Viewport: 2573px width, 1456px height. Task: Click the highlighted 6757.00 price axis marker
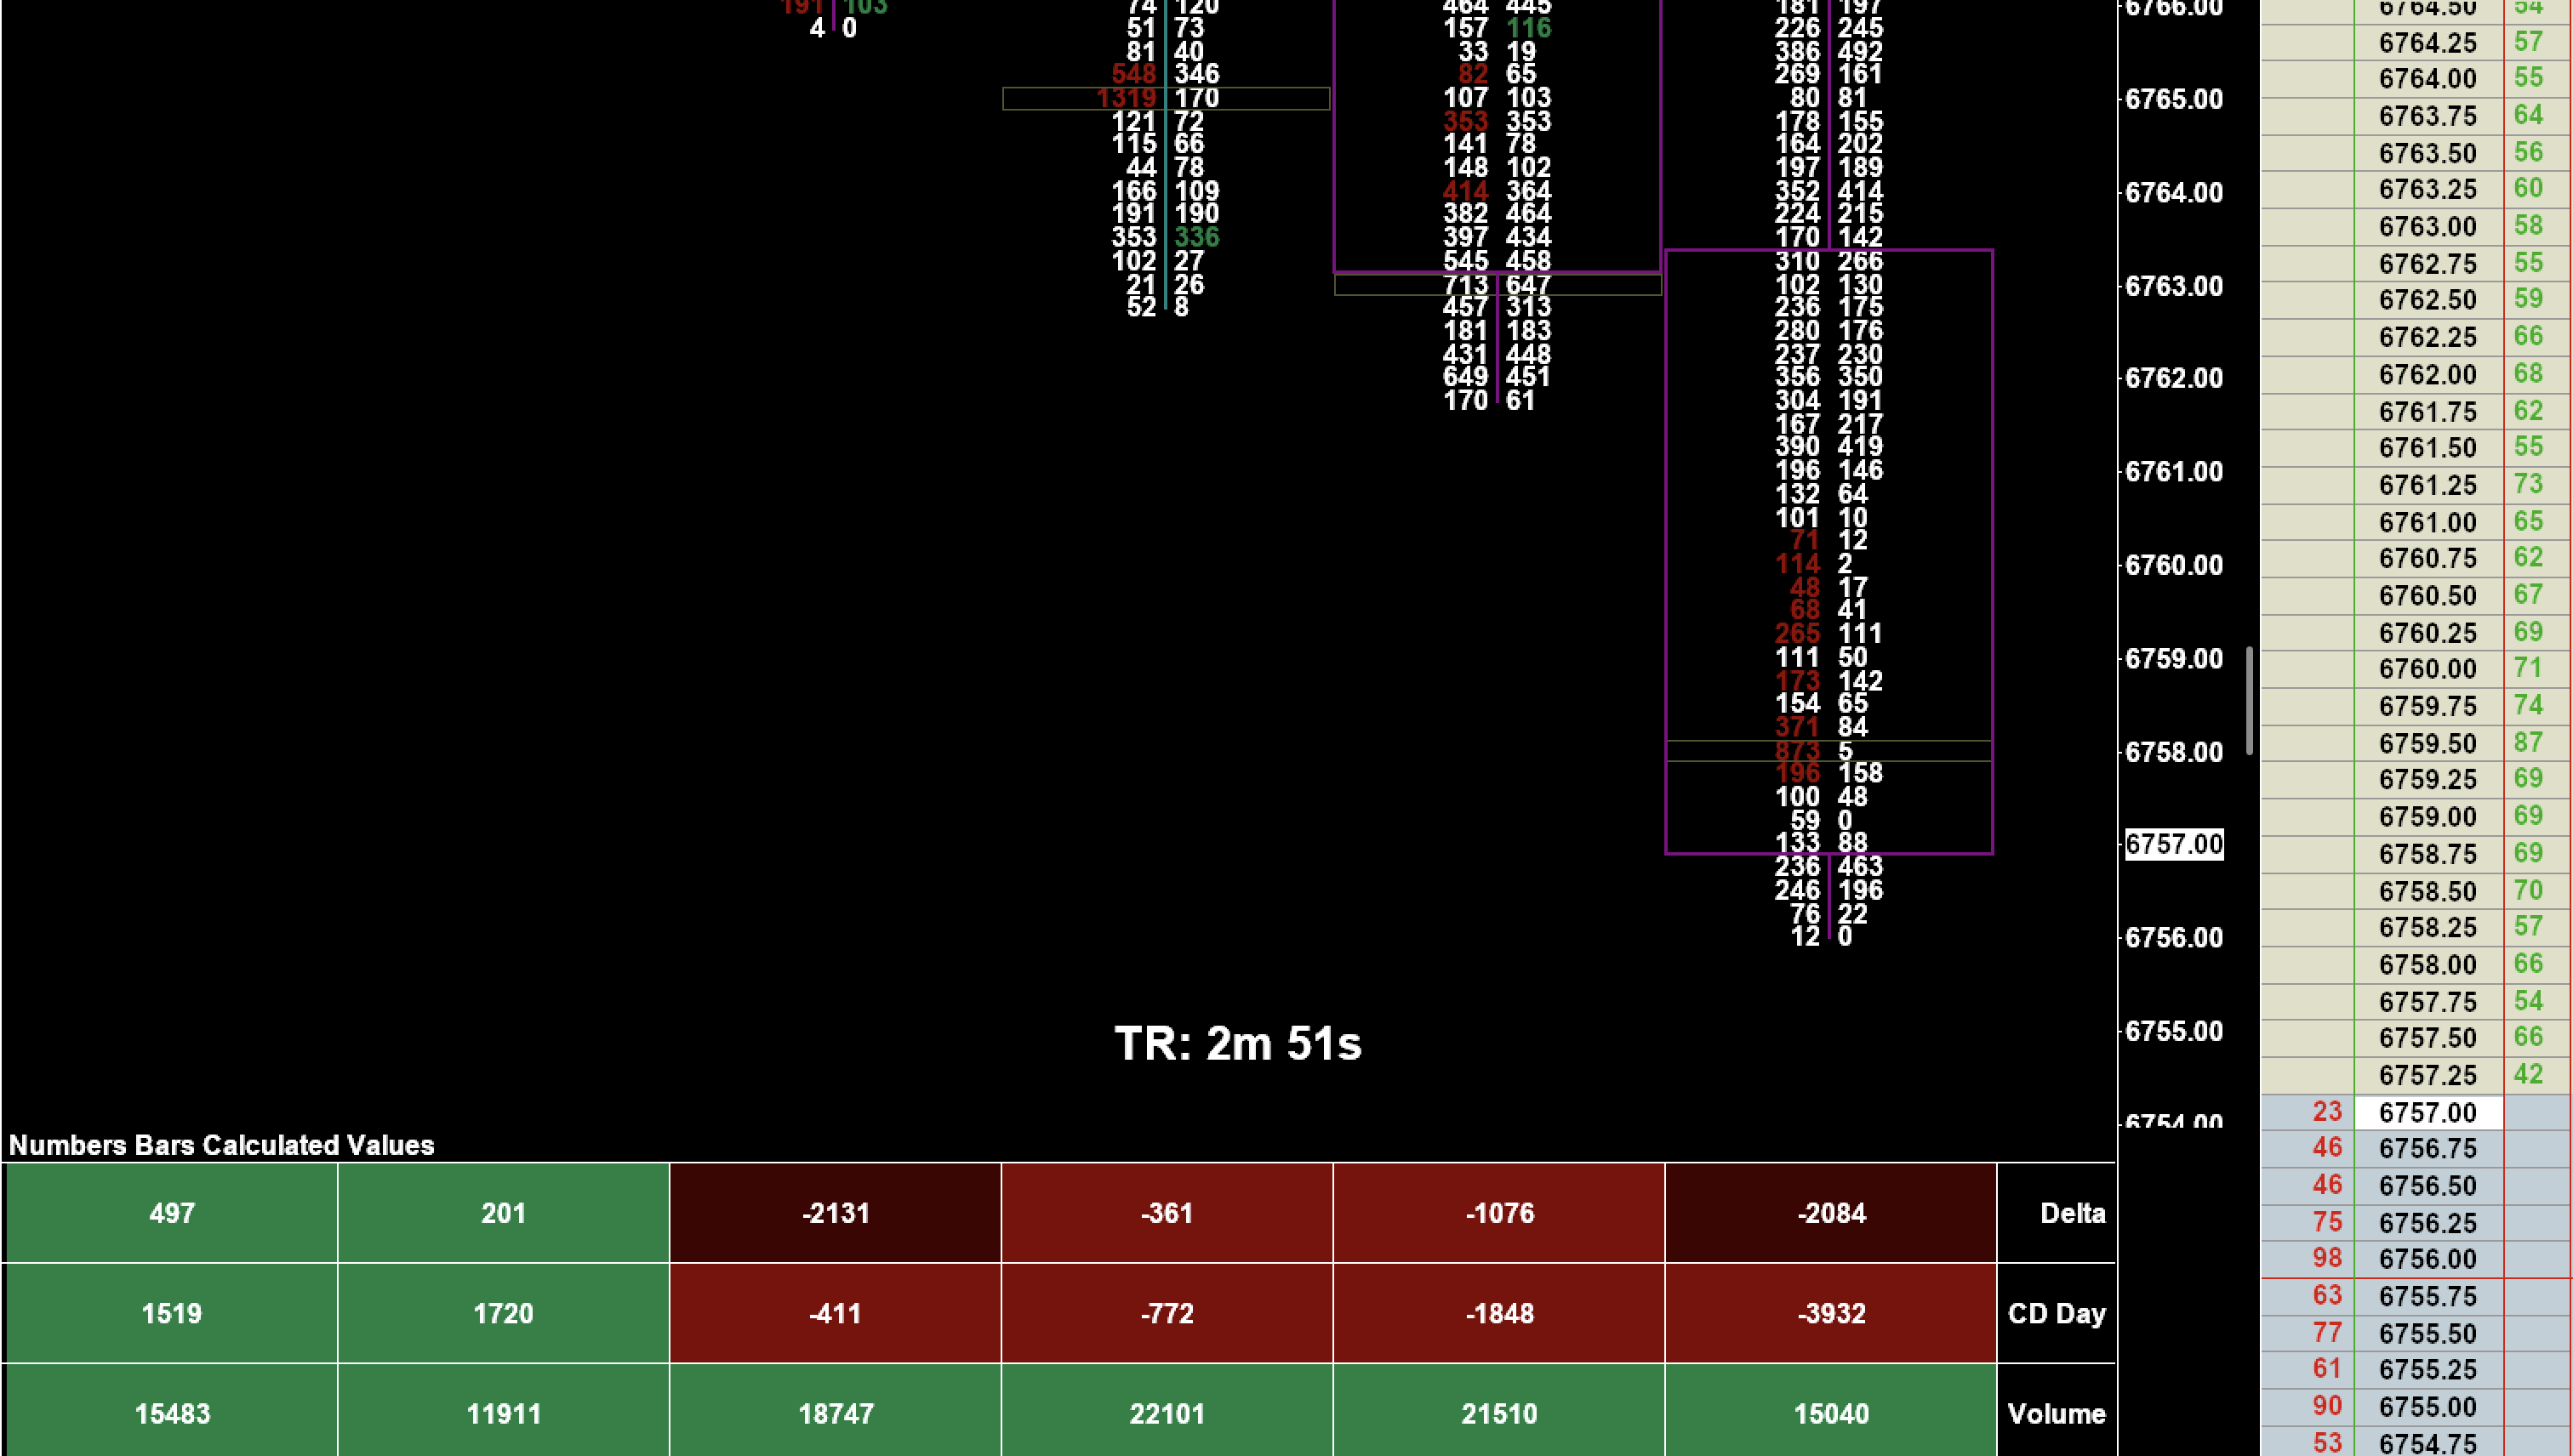click(2173, 844)
